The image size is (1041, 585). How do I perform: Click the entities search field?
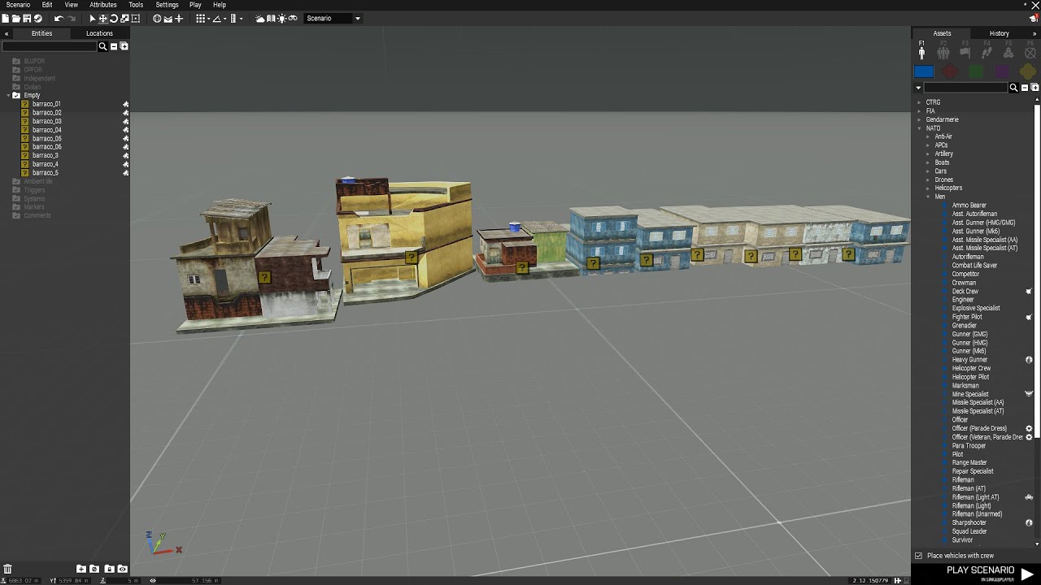49,46
